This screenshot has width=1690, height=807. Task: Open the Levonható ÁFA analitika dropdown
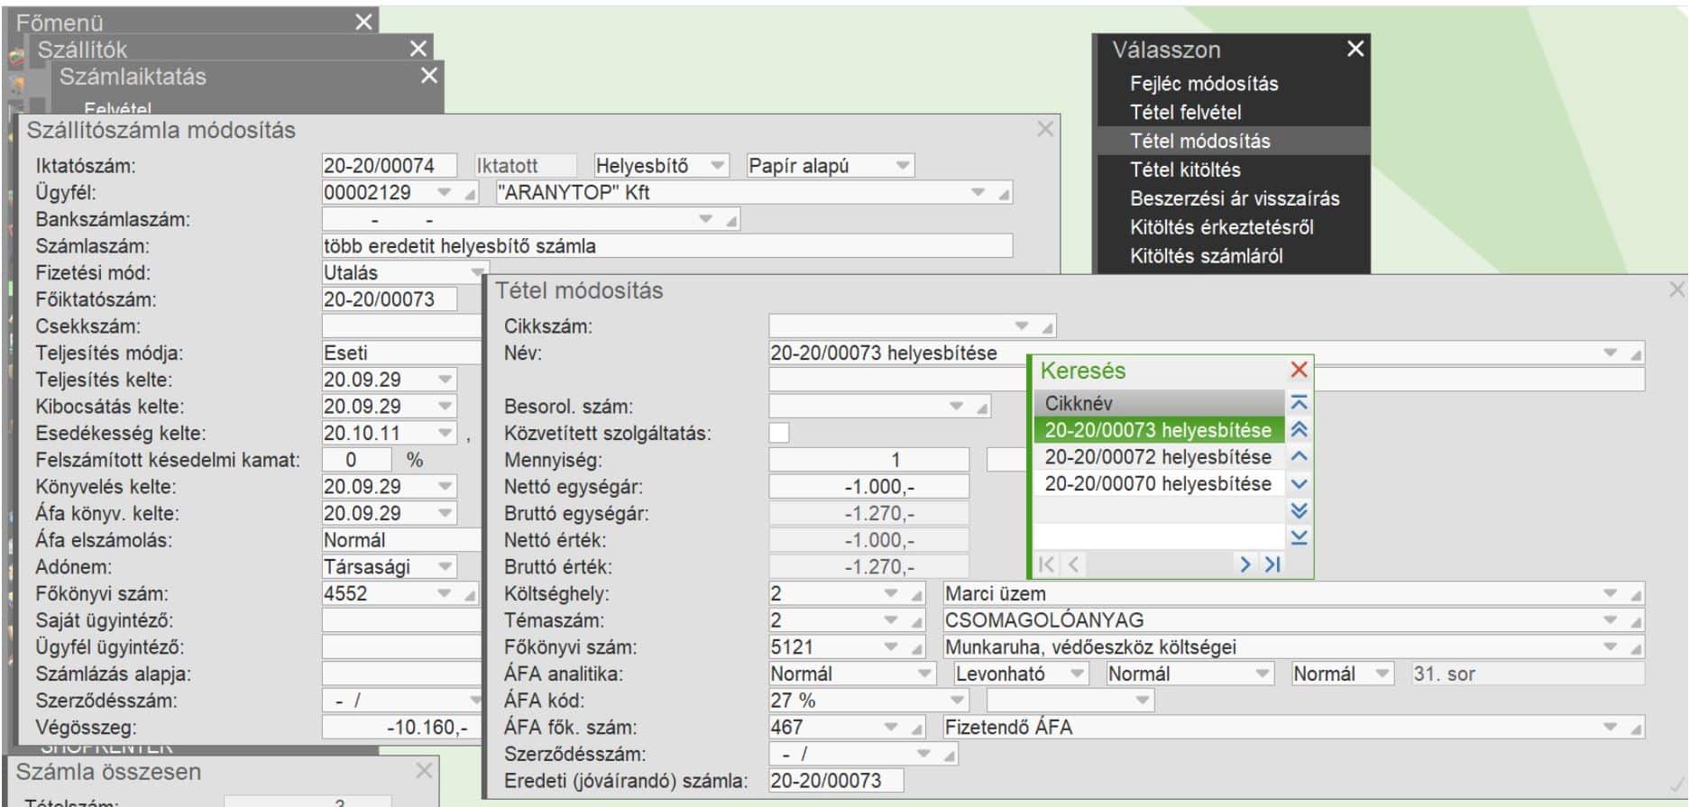(1077, 674)
